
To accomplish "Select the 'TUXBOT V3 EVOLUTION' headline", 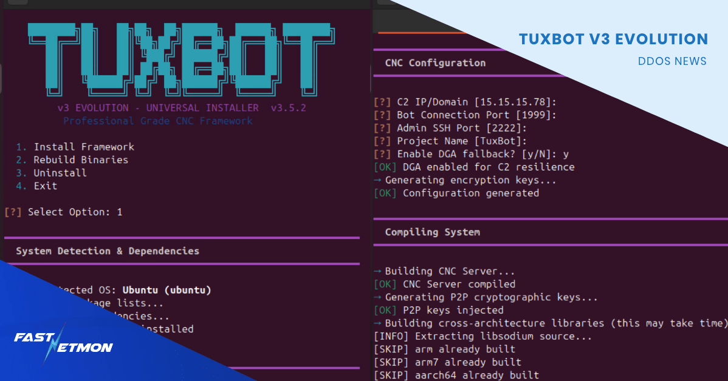I will pyautogui.click(x=613, y=39).
